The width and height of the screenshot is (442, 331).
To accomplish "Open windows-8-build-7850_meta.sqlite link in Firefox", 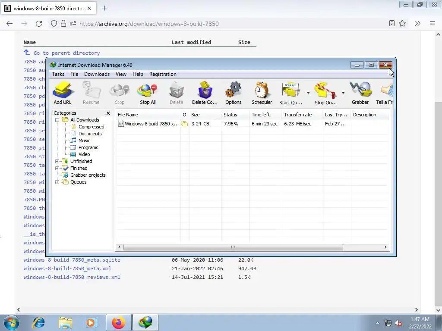I will (72, 260).
